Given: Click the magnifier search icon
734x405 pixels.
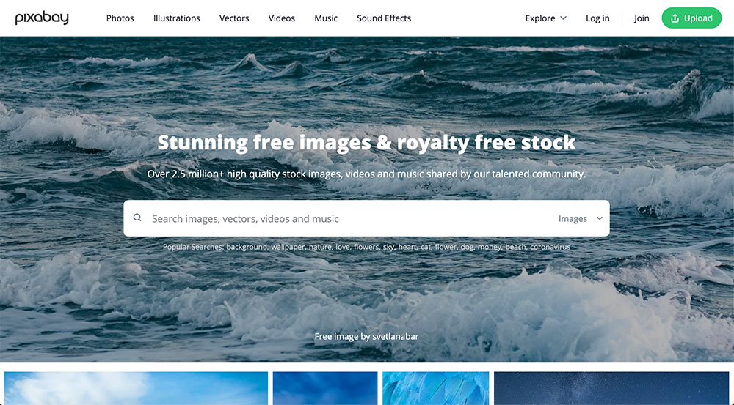Looking at the screenshot, I should (x=137, y=218).
